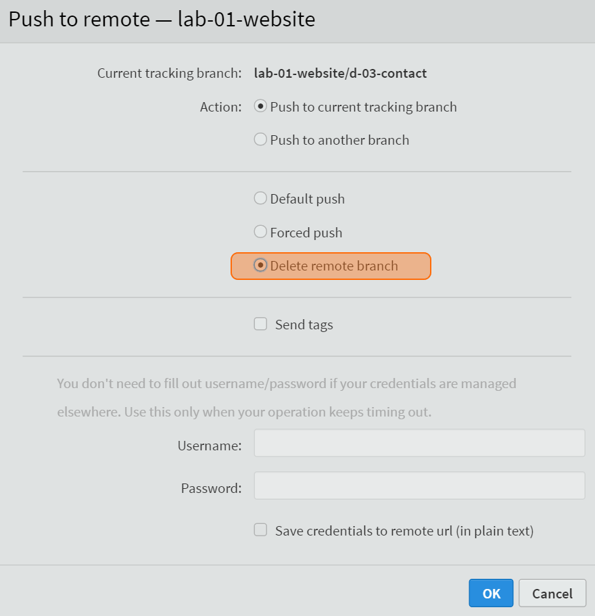Click the Push to remote title bar
Image resolution: width=595 pixels, height=616 pixels.
(297, 21)
